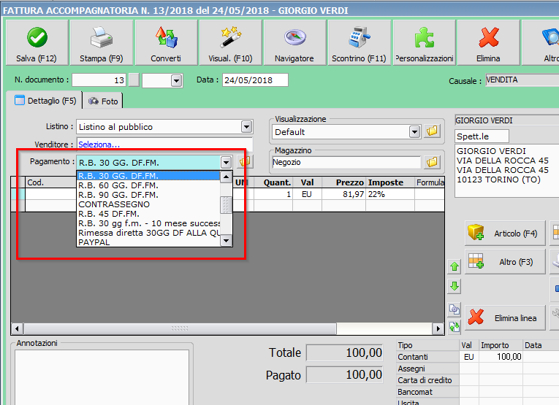
Task: Click the Data field 24/05/2018
Action: (x=255, y=80)
